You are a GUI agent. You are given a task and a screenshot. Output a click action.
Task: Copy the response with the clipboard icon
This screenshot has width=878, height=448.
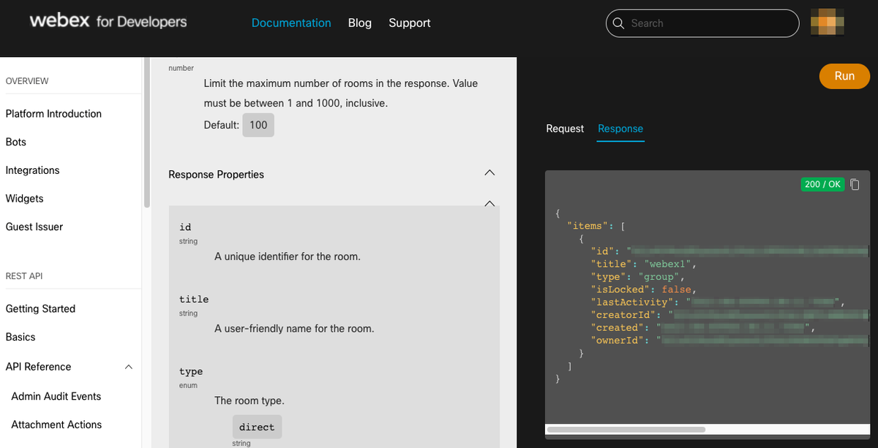coord(855,184)
